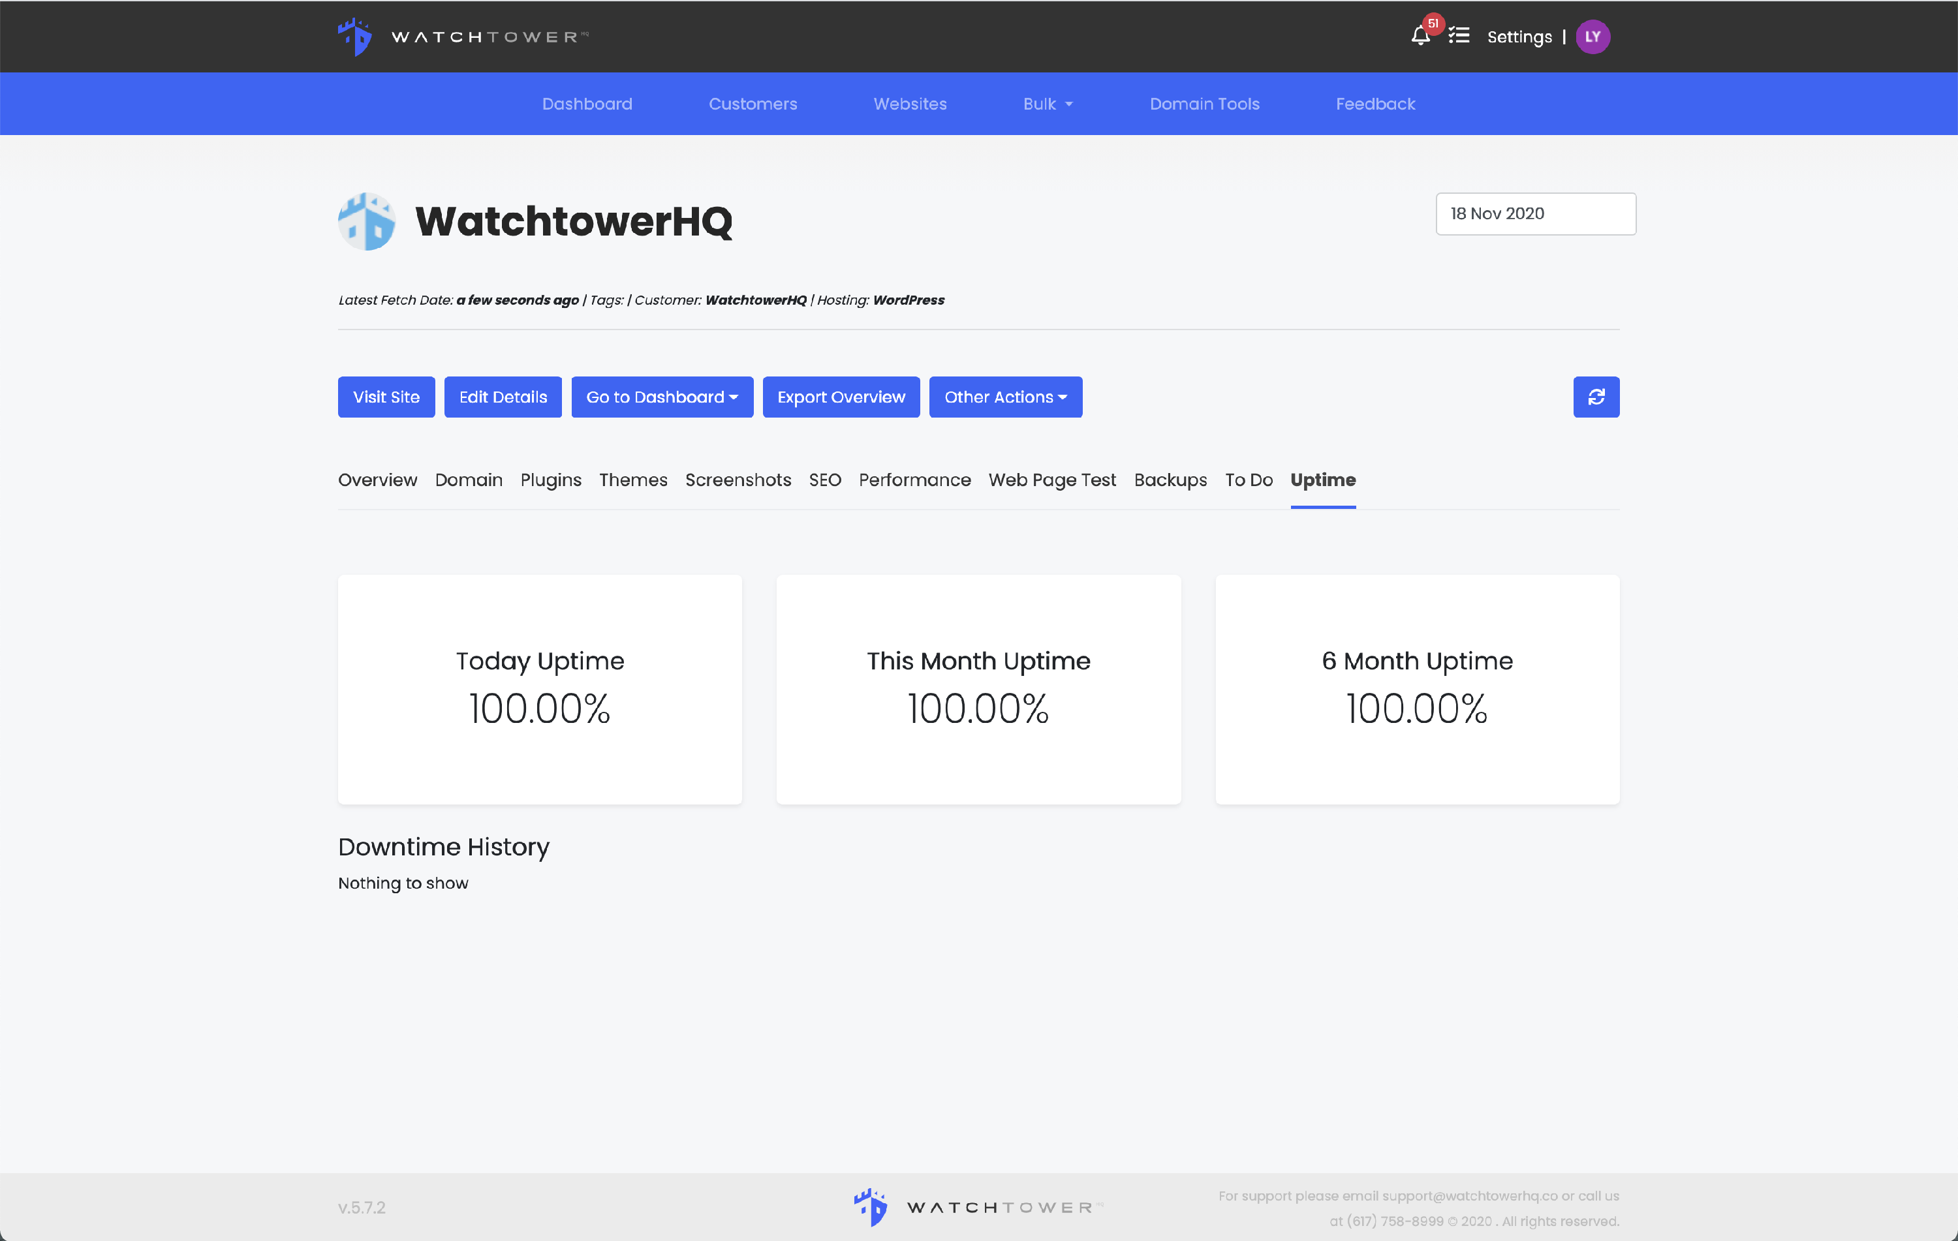Open the Customers navigation item
1958x1241 pixels.
752,104
